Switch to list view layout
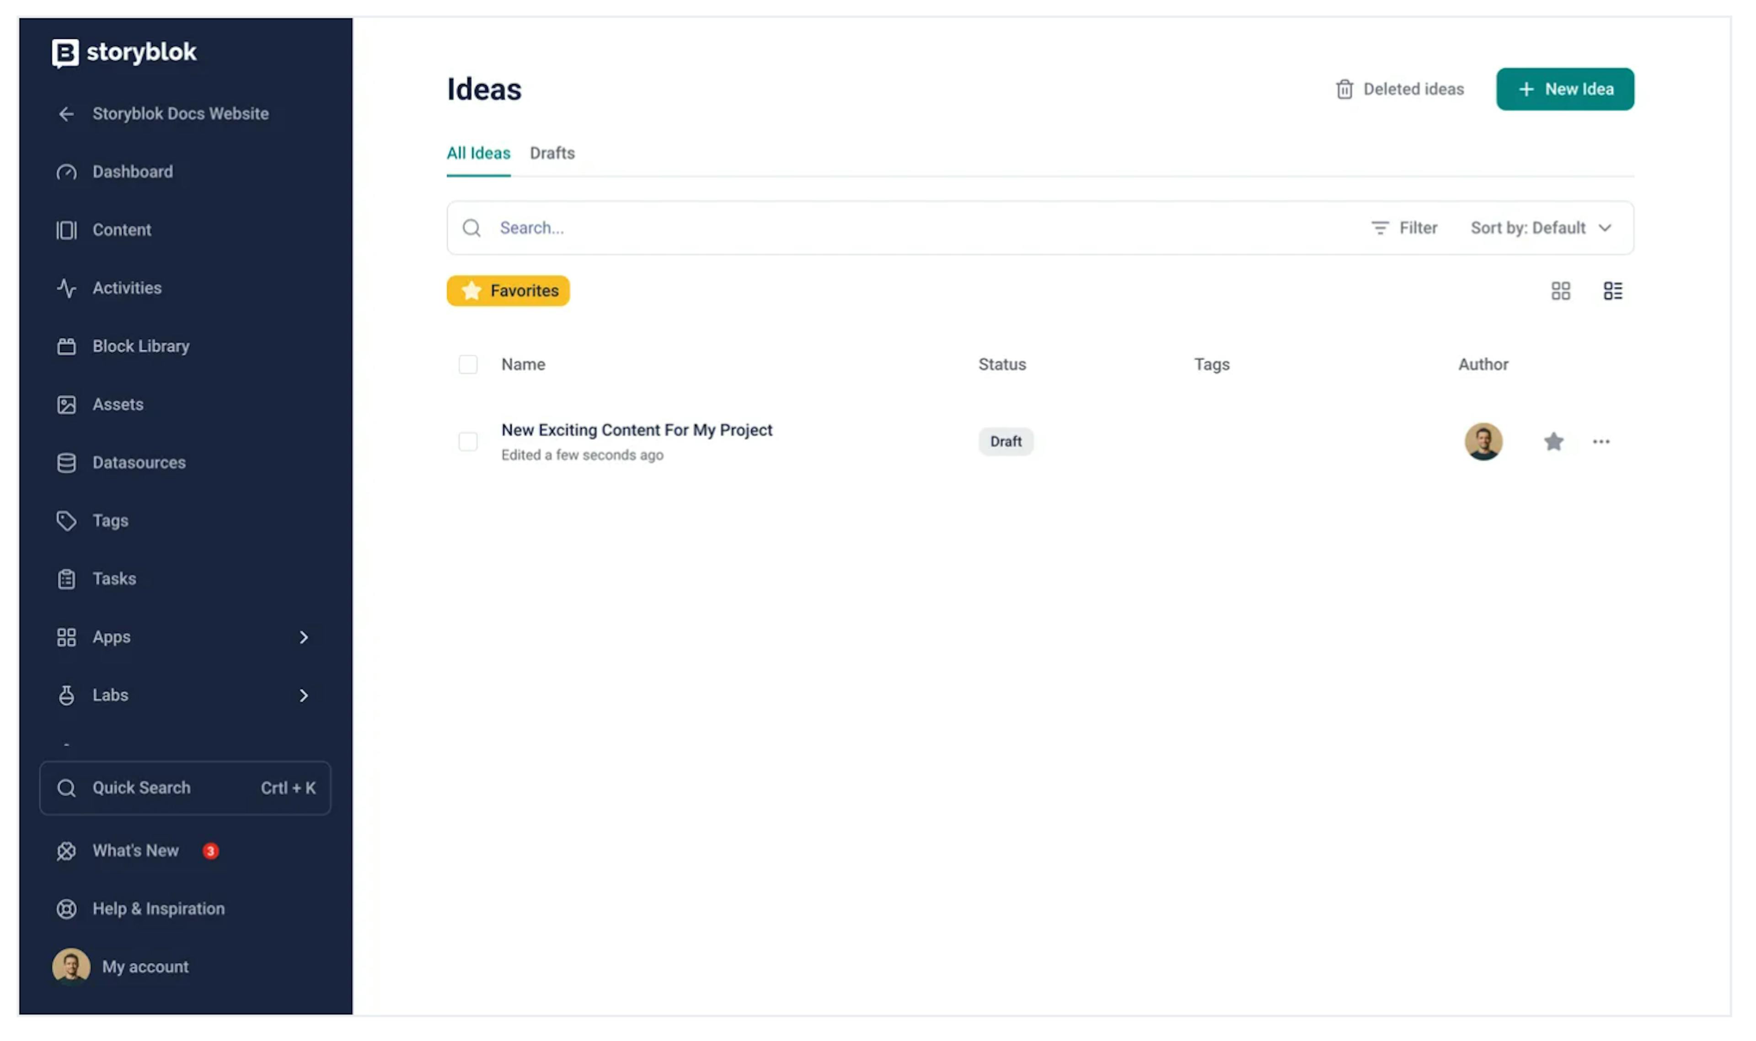This screenshot has width=1756, height=1041. (x=1612, y=291)
